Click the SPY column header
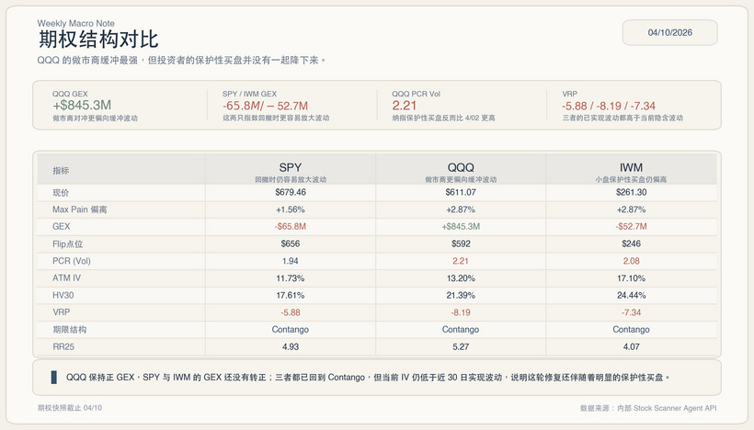This screenshot has width=754, height=430. (291, 167)
